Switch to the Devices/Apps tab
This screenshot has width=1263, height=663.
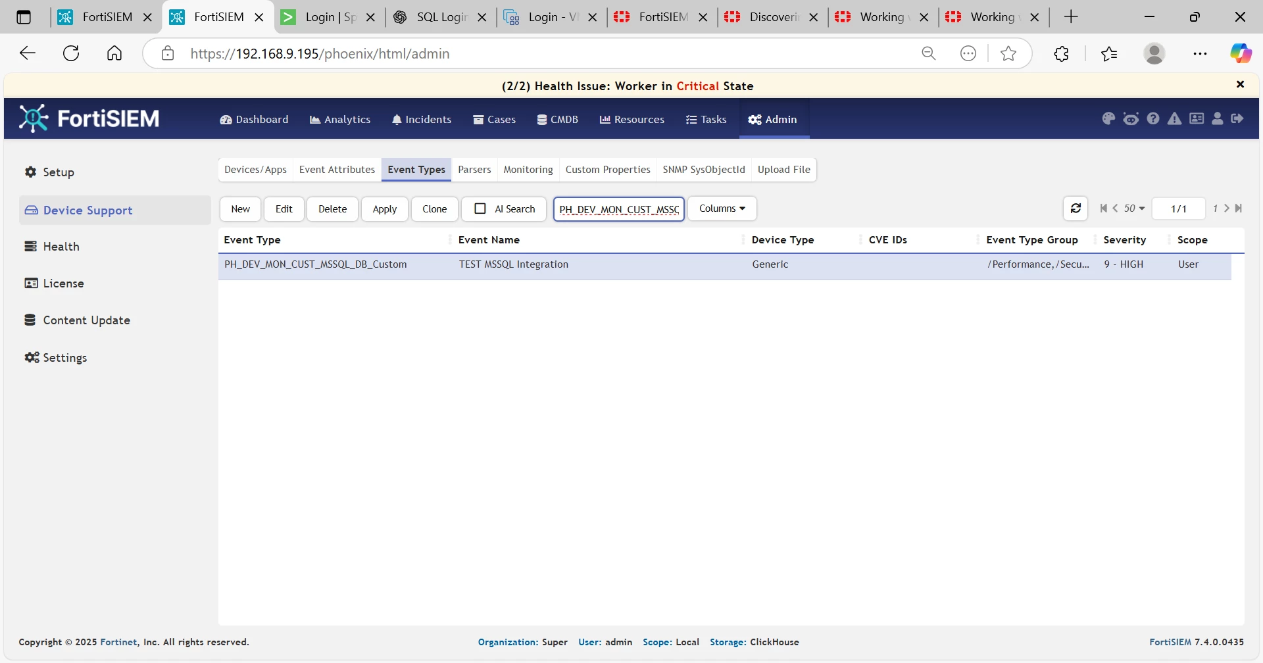(x=255, y=170)
